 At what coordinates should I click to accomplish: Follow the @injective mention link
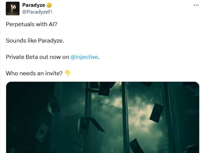84,57
